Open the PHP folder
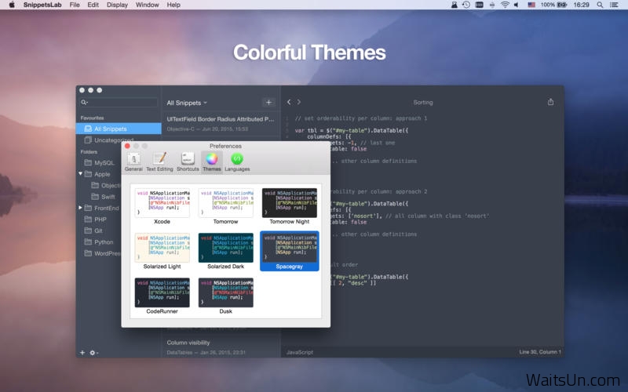 pos(95,220)
